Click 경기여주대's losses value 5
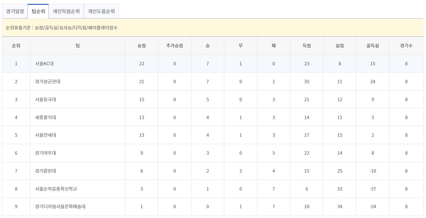This screenshot has width=426, height=218. (274, 153)
